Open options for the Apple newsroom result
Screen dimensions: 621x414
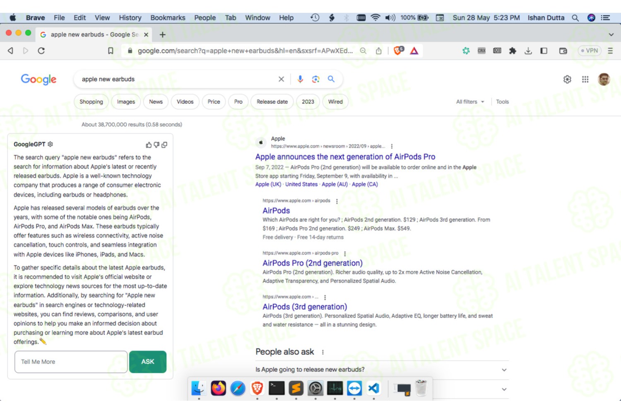click(x=392, y=146)
